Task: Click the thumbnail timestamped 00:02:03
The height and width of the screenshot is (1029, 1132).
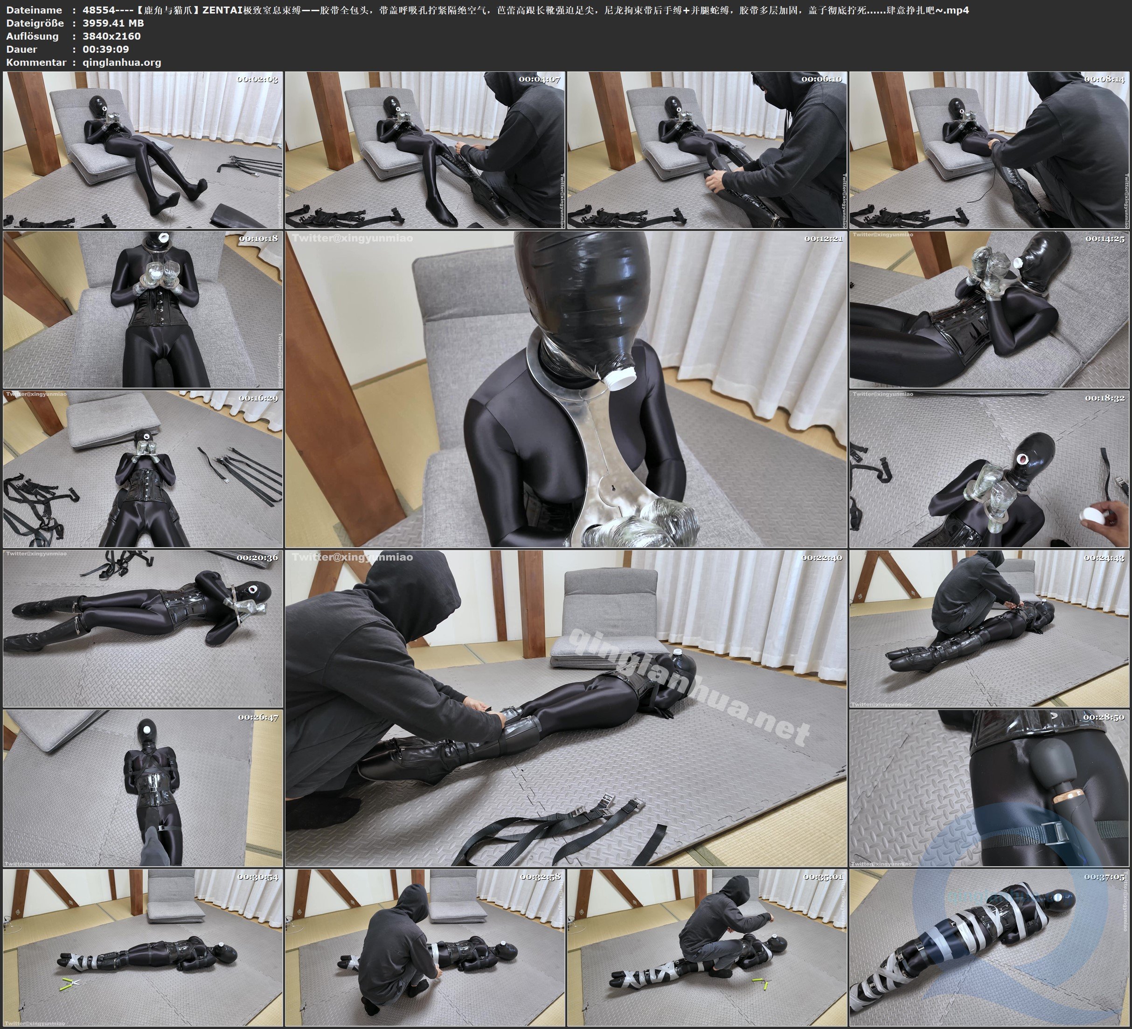Action: (x=143, y=150)
